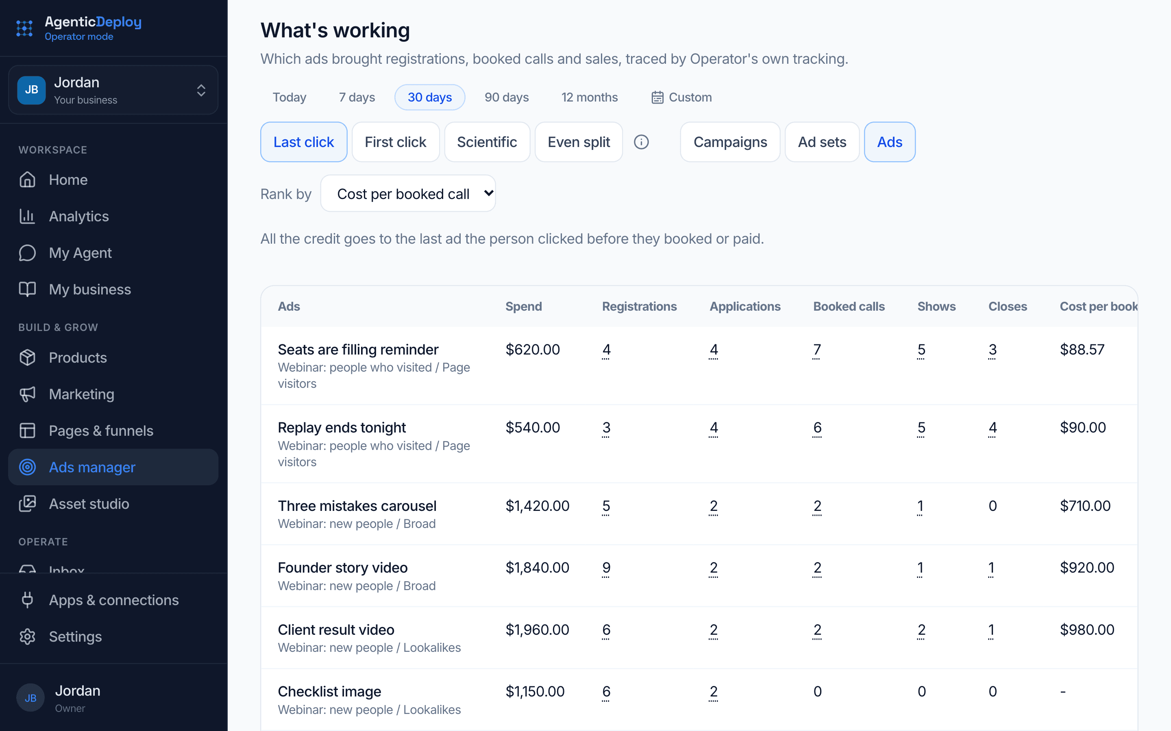Open Settings in the sidebar

[113, 636]
